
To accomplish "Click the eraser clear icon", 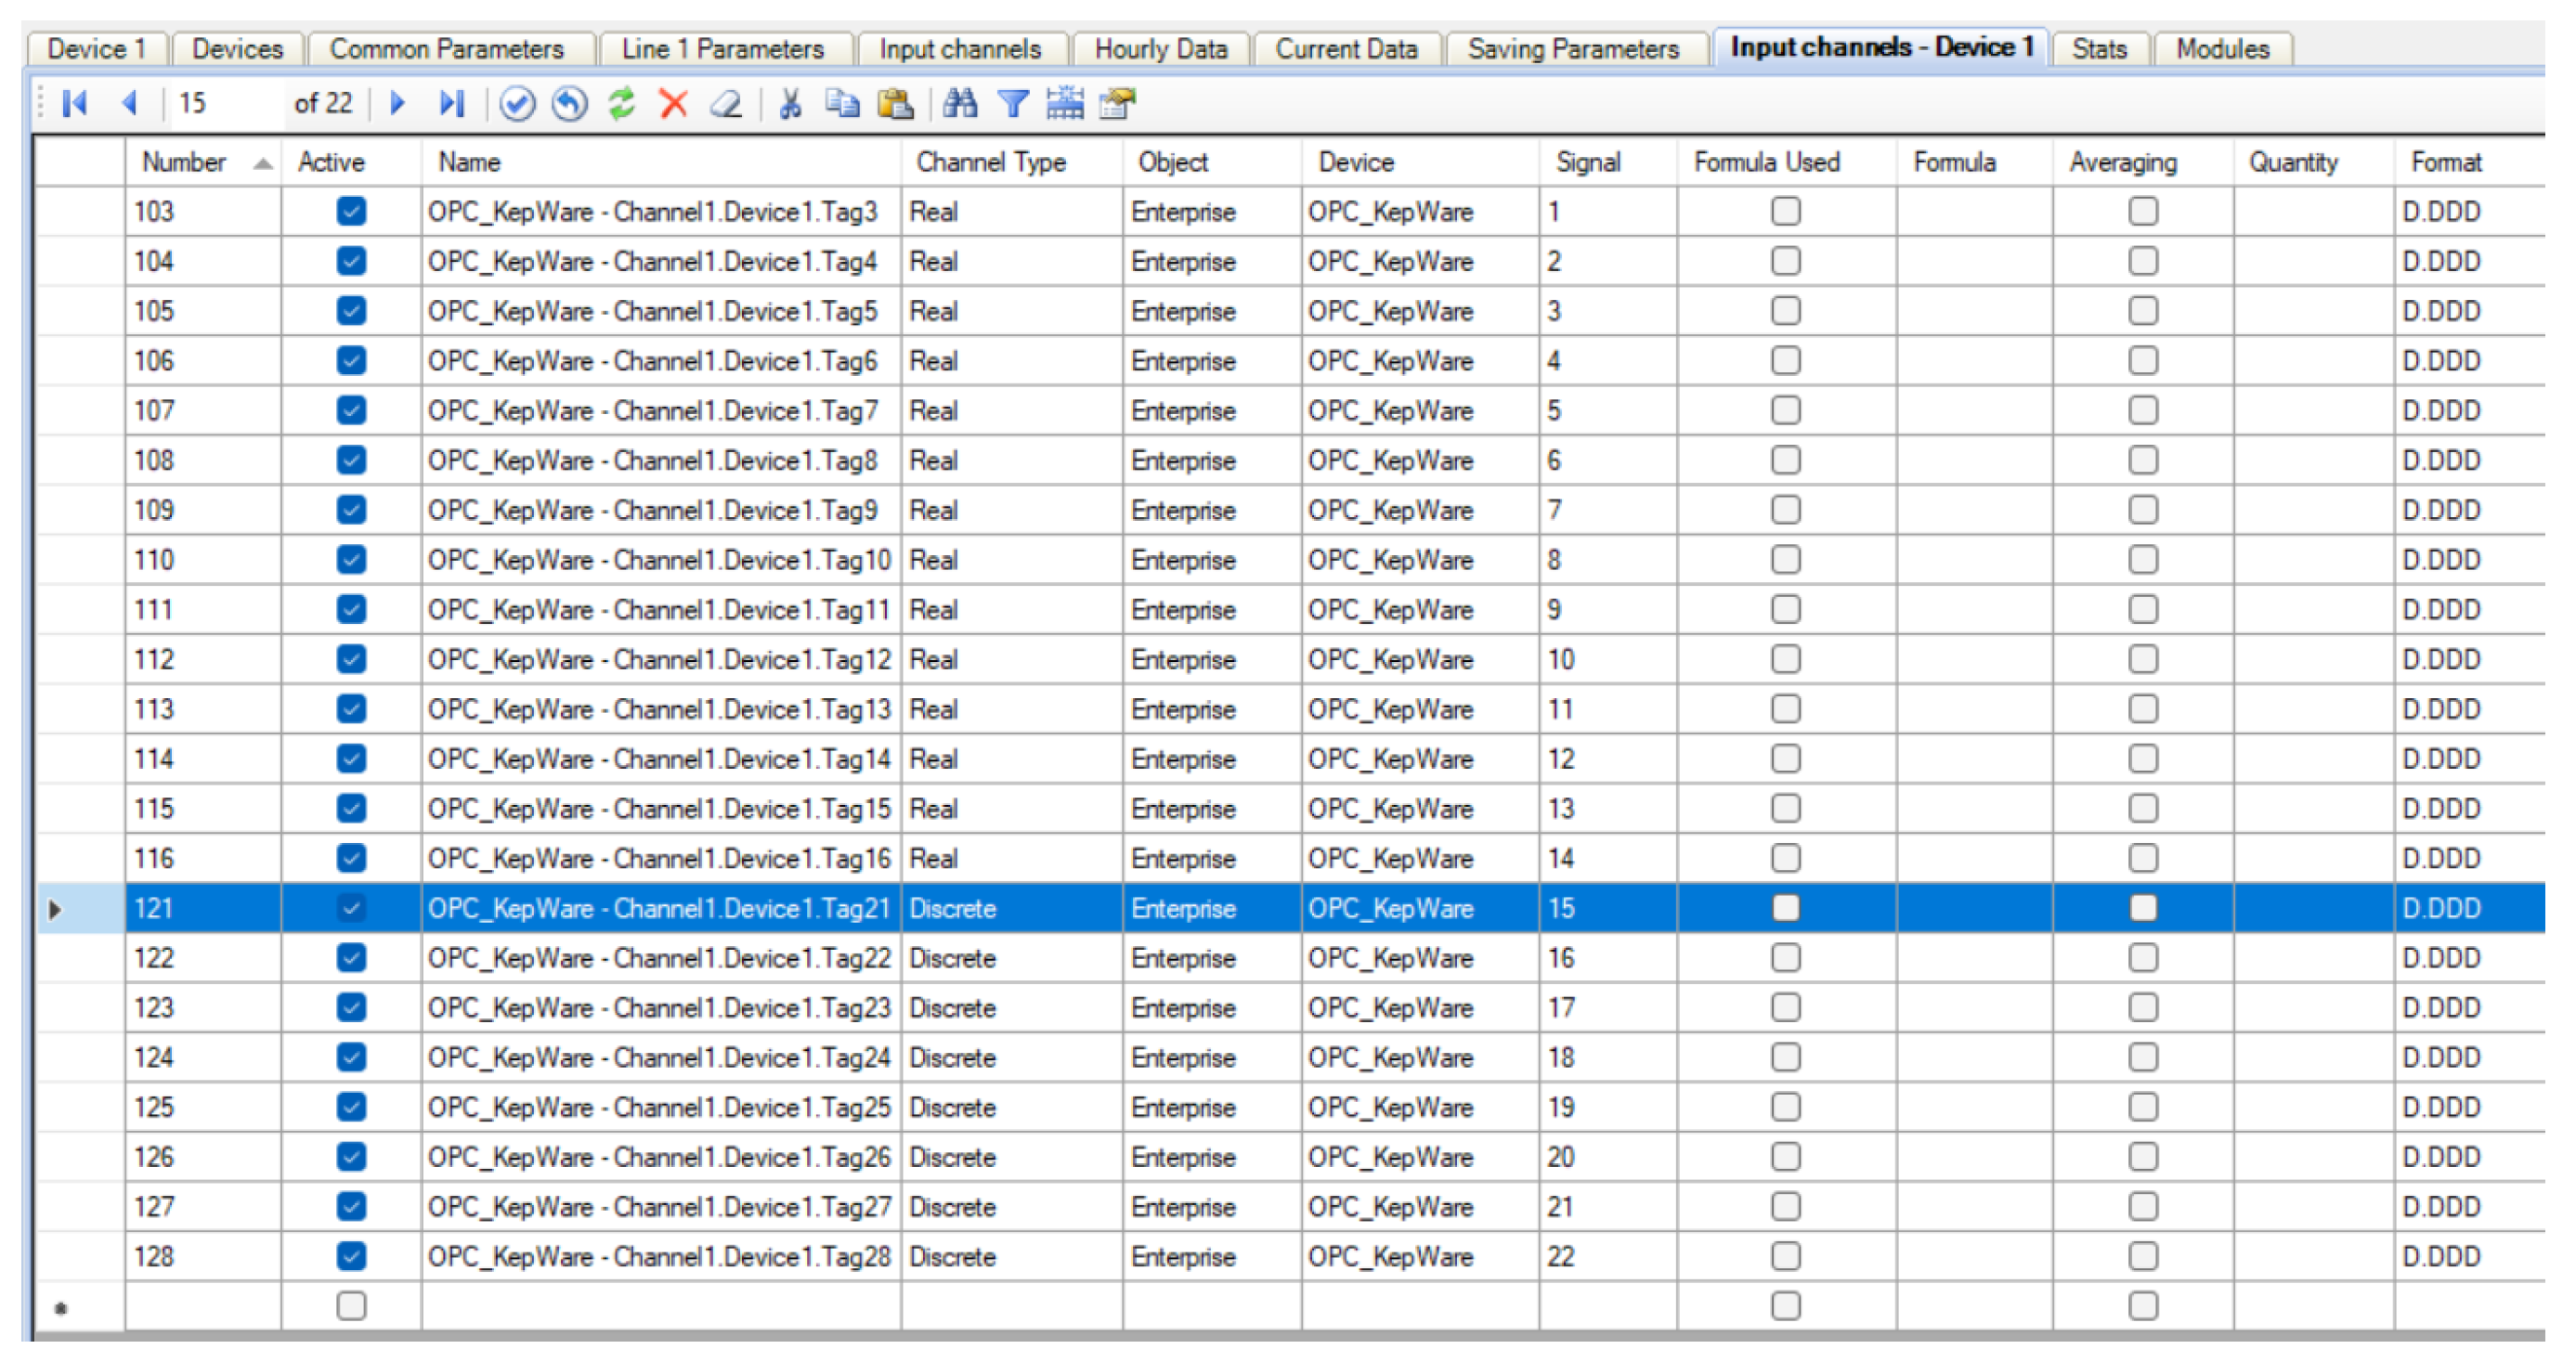I will [726, 103].
